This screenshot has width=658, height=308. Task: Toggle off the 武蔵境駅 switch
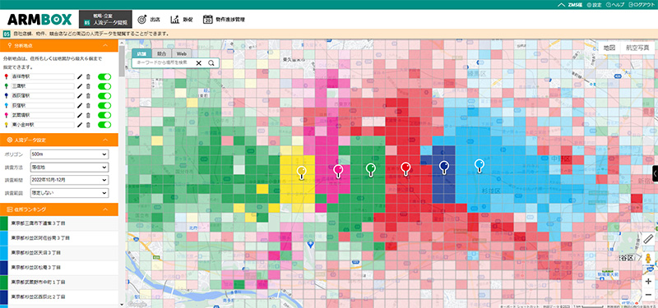[x=104, y=115]
